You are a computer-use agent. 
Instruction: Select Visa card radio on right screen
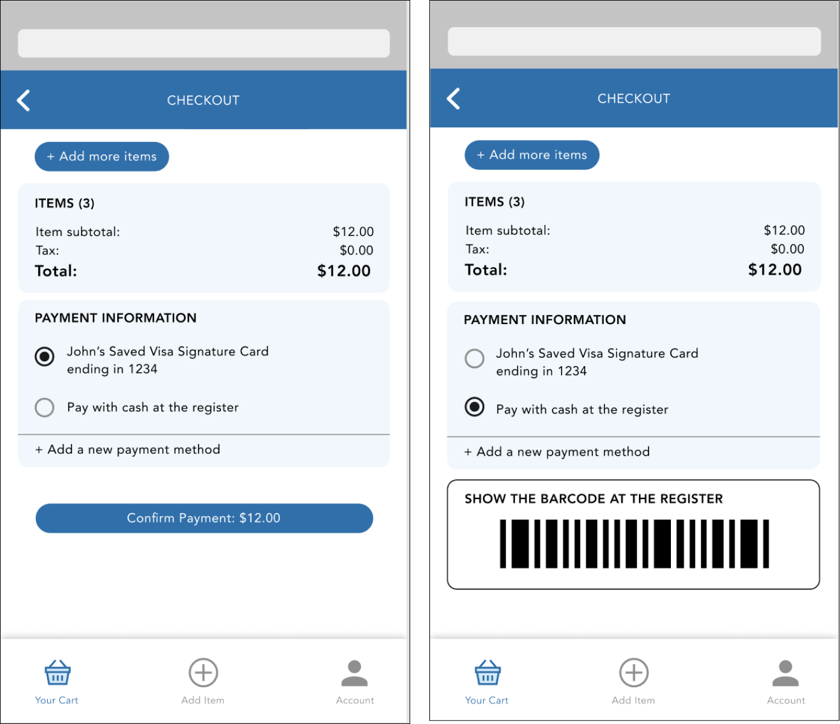475,358
